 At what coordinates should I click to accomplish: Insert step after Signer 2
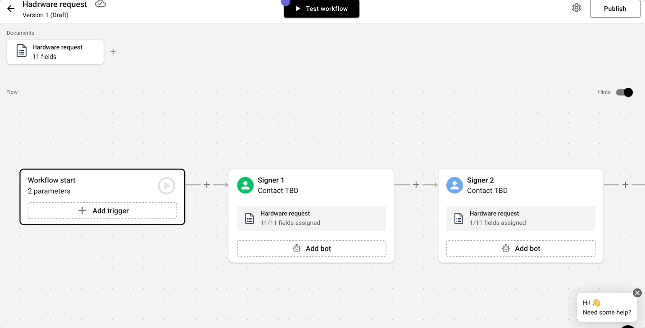pyautogui.click(x=625, y=185)
